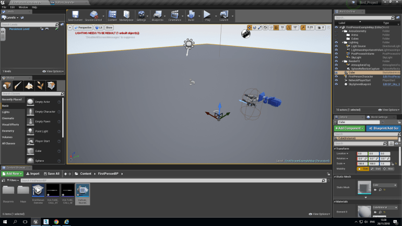This screenshot has width=402, height=226.
Task: Click Import in Content Browser
Action: pos(33,174)
